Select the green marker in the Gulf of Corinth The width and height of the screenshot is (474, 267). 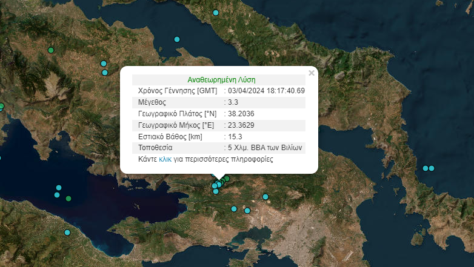click(68, 199)
